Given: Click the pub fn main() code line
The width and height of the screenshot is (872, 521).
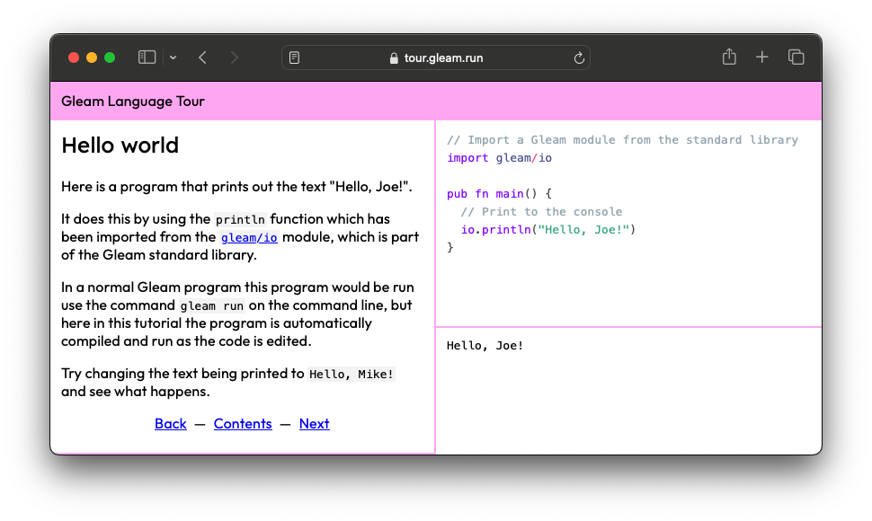Looking at the screenshot, I should (499, 194).
